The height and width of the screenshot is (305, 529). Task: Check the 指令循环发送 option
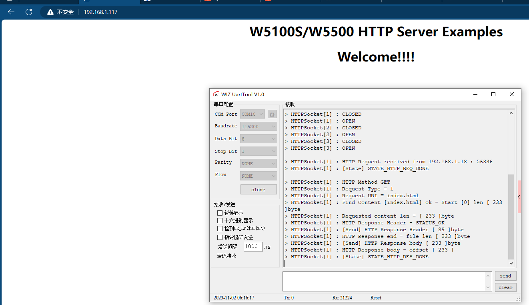[x=220, y=238]
